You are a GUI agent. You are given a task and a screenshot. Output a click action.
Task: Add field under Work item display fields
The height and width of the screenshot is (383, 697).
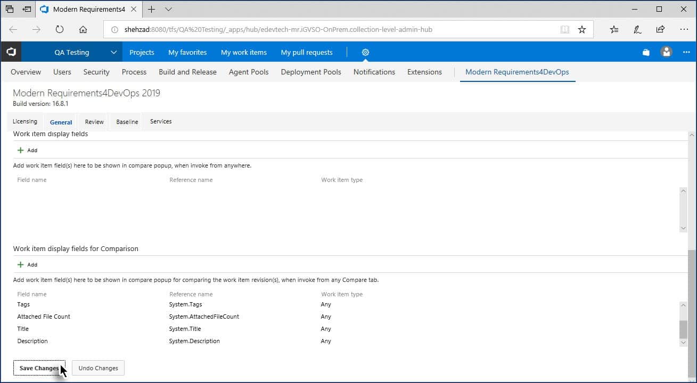click(27, 150)
